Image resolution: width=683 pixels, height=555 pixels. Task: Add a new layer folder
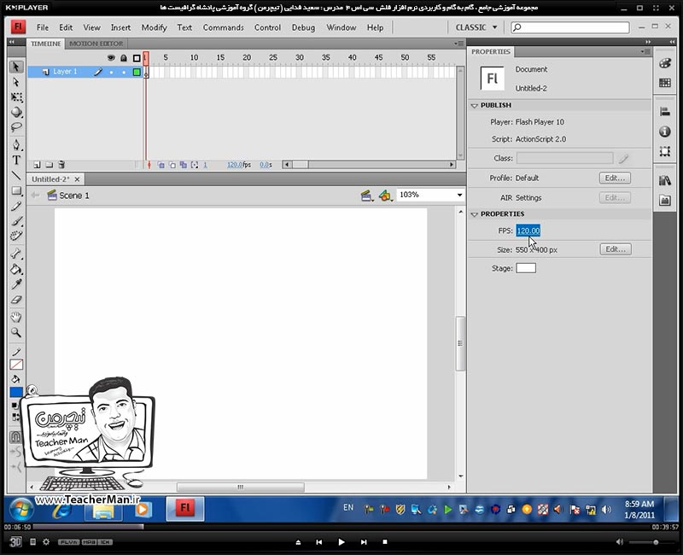pyautogui.click(x=50, y=165)
